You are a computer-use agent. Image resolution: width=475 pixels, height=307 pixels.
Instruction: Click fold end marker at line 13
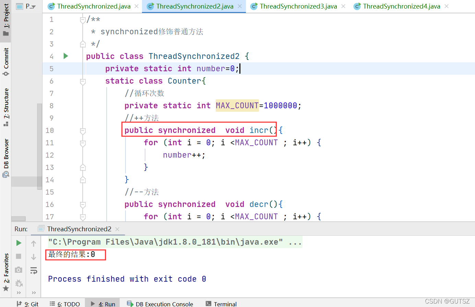(x=83, y=167)
